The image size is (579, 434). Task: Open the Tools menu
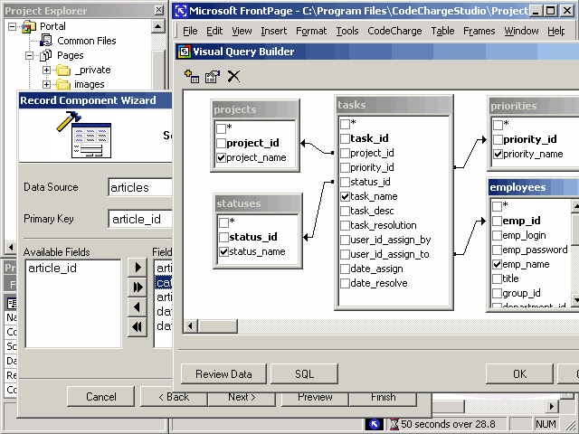347,31
